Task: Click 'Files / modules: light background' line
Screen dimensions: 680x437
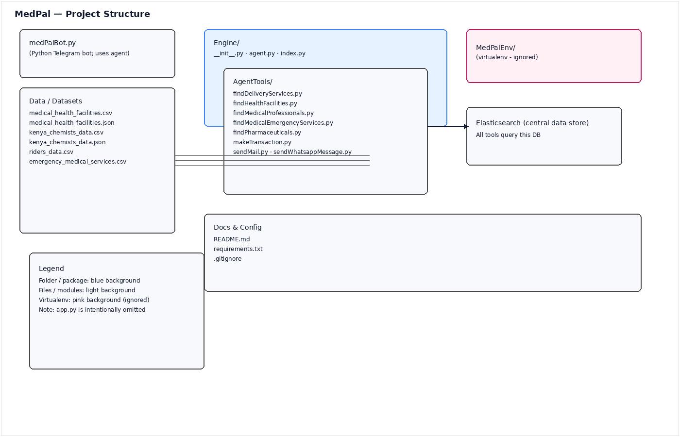Action: (87, 290)
